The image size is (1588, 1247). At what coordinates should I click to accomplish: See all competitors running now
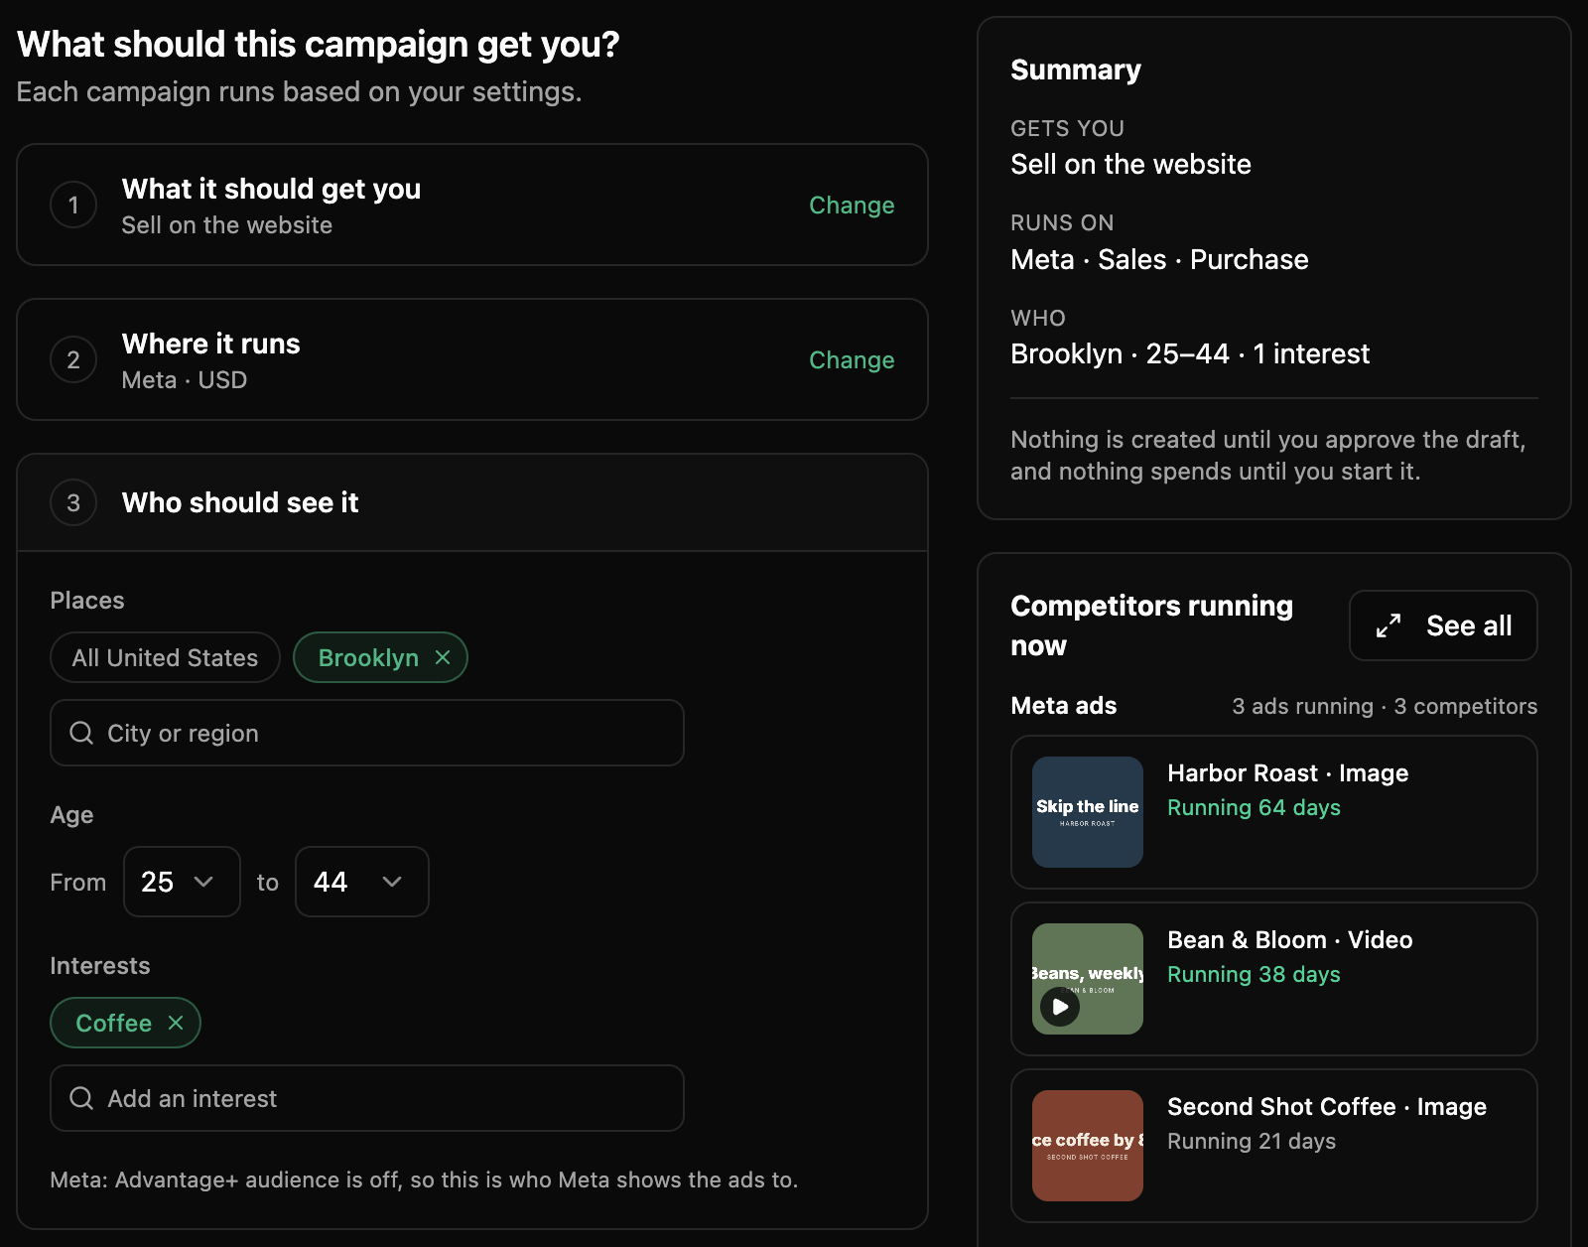(1443, 625)
